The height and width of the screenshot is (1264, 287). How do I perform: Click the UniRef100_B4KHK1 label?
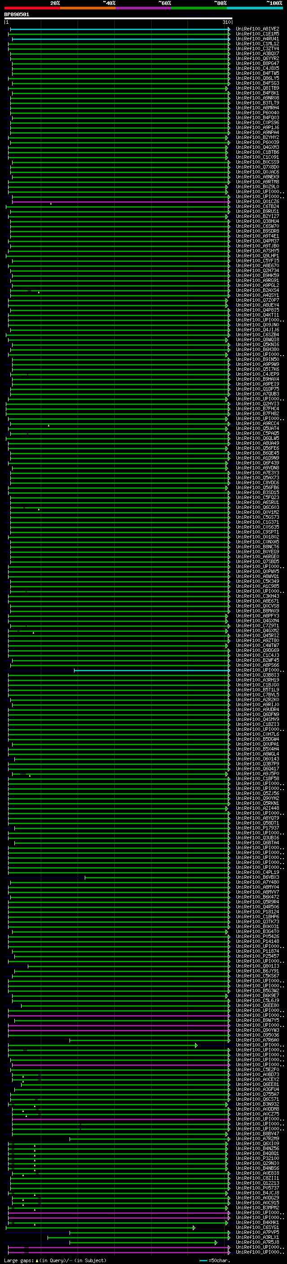click(x=257, y=1223)
